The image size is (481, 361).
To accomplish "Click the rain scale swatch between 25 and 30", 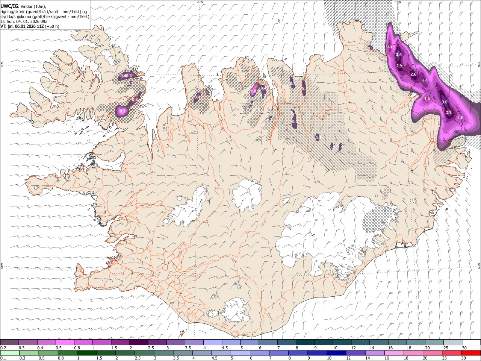I will tap(452, 353).
